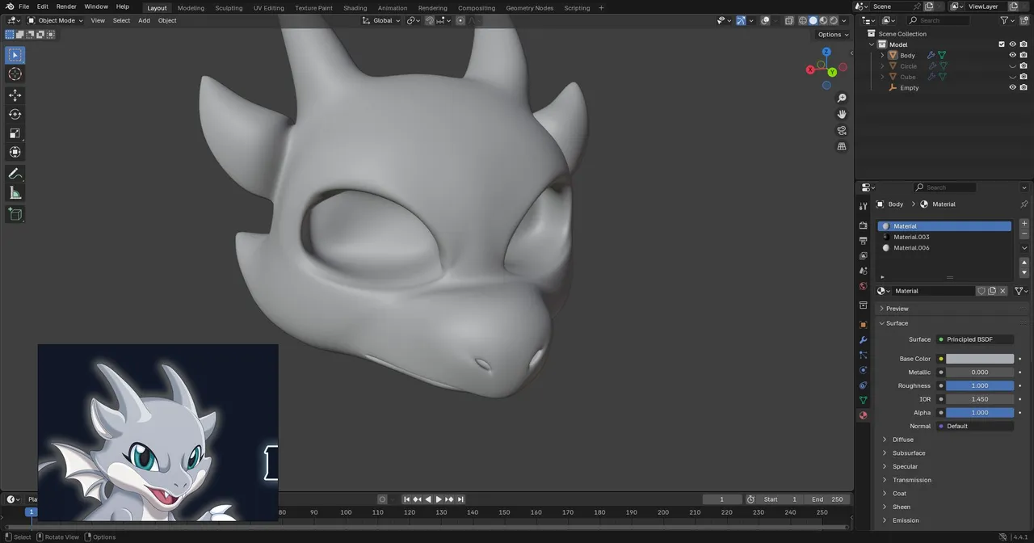Open the World properties tab

tap(864, 286)
